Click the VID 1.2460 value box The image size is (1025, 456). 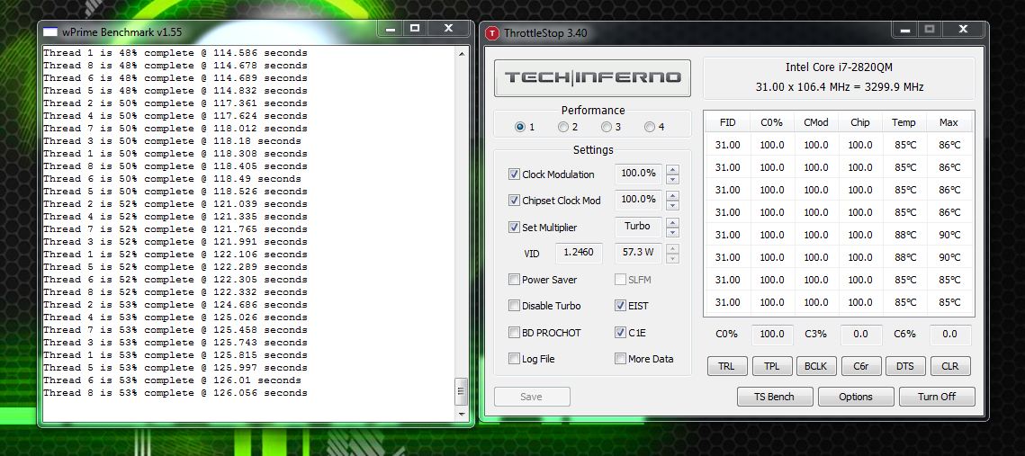point(579,253)
